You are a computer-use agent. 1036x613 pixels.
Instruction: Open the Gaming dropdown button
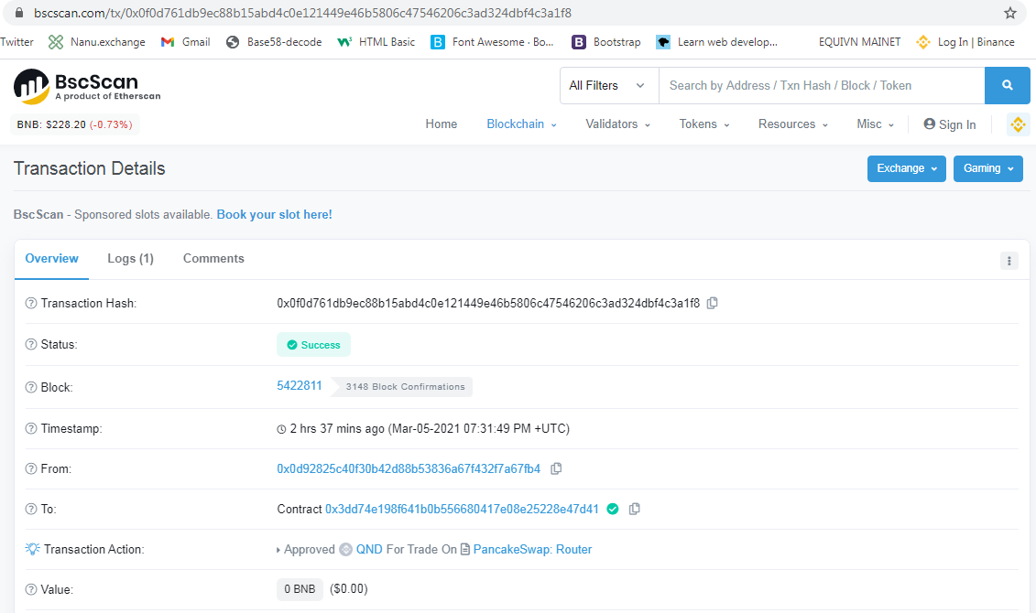pos(987,168)
